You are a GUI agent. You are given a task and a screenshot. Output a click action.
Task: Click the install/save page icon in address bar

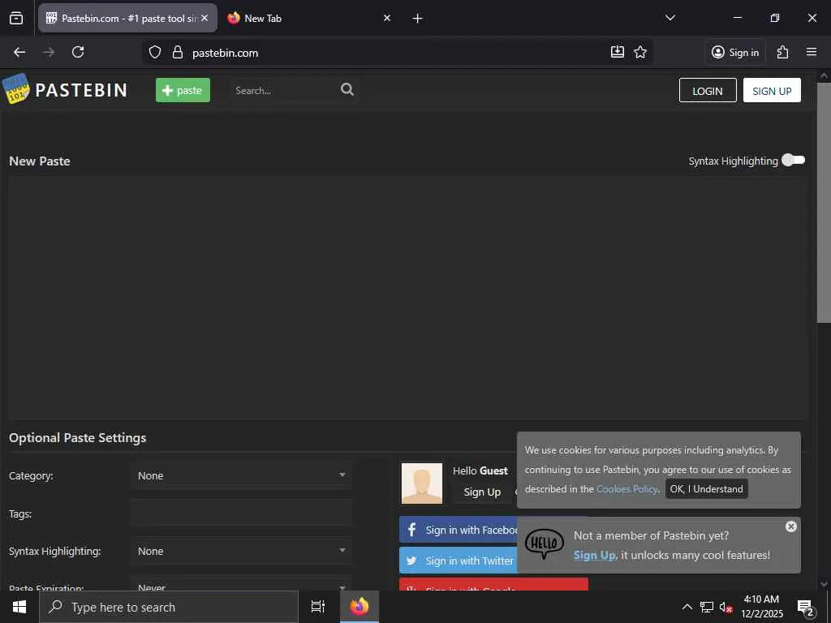(x=618, y=52)
